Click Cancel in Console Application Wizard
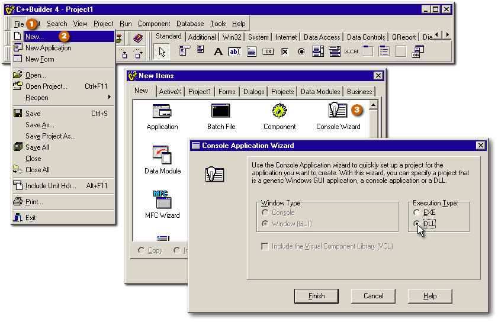Image resolution: width=498 pixels, height=322 pixels. click(x=373, y=296)
